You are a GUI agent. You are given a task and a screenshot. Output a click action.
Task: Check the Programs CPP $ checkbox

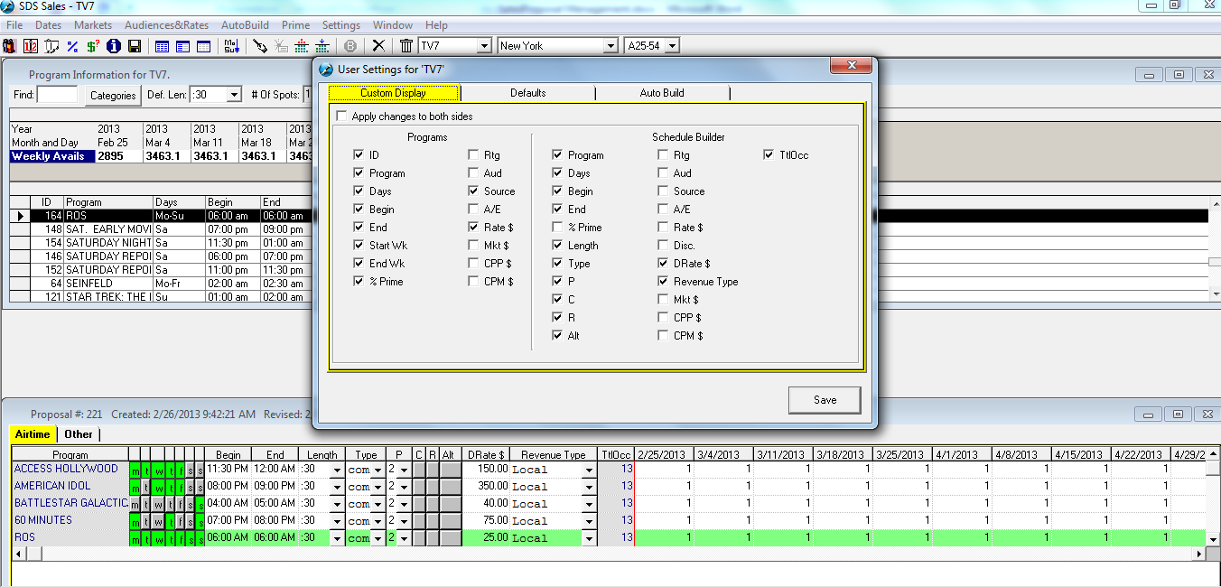click(x=474, y=264)
